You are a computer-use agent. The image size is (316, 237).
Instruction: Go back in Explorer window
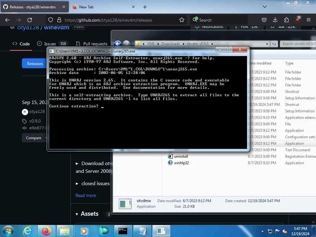coord(118,44)
